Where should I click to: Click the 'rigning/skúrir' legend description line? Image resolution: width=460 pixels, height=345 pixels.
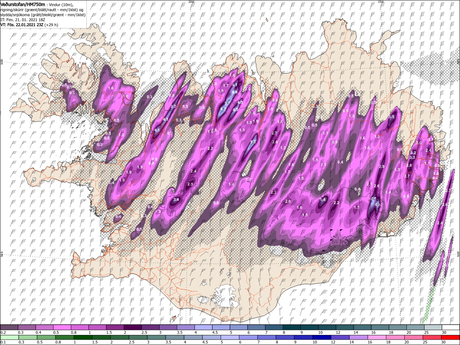tap(42, 9)
